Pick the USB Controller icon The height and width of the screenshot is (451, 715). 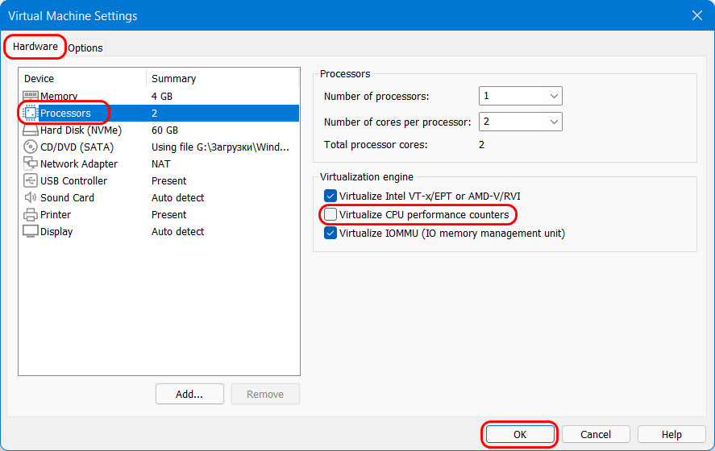(x=30, y=180)
